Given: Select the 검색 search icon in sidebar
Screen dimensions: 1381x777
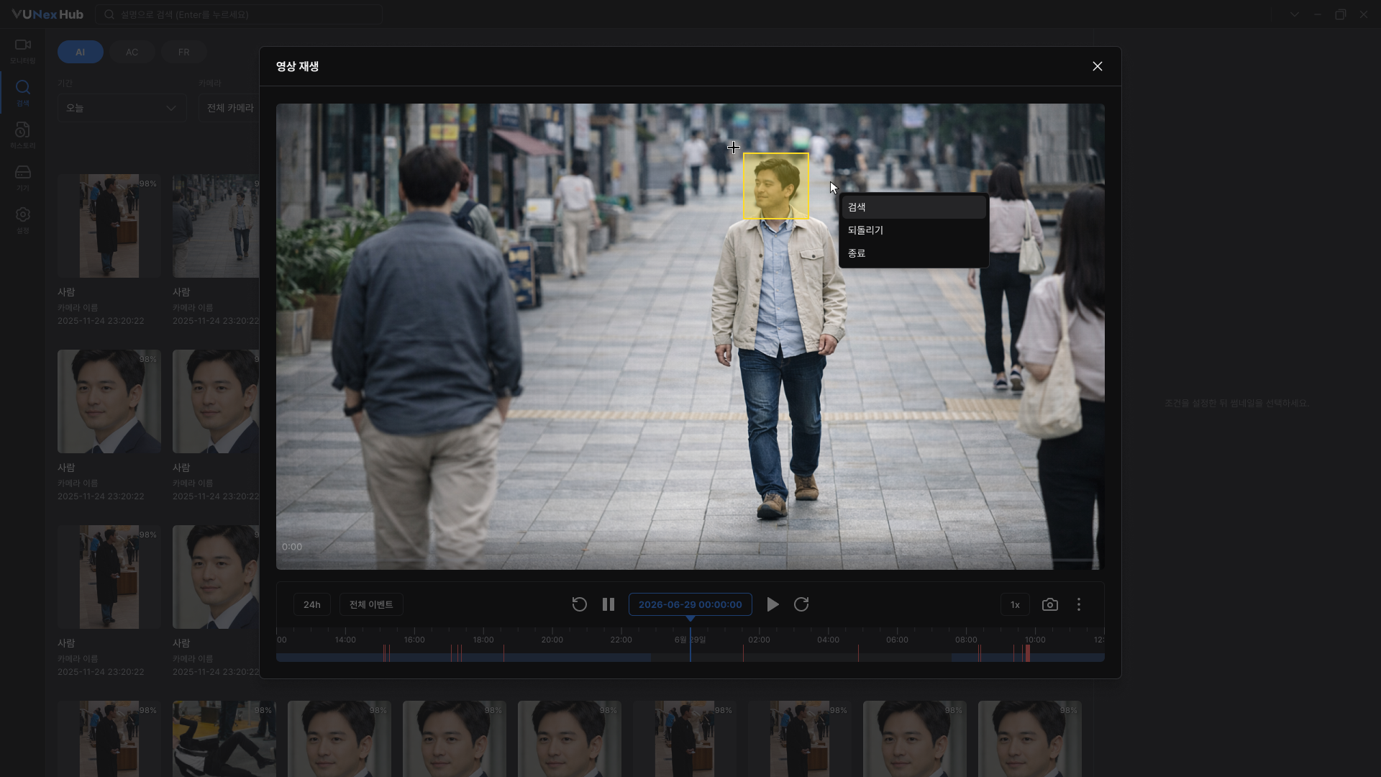Looking at the screenshot, I should 23,93.
